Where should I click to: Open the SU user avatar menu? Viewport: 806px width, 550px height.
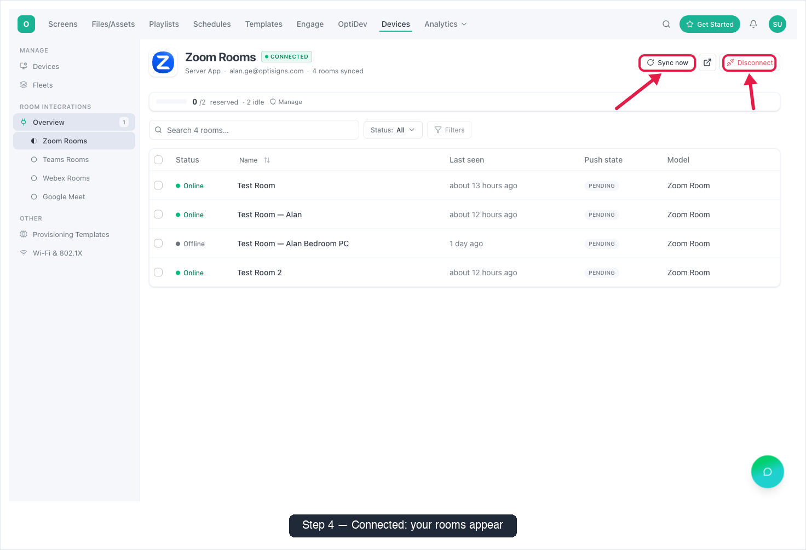tap(778, 24)
